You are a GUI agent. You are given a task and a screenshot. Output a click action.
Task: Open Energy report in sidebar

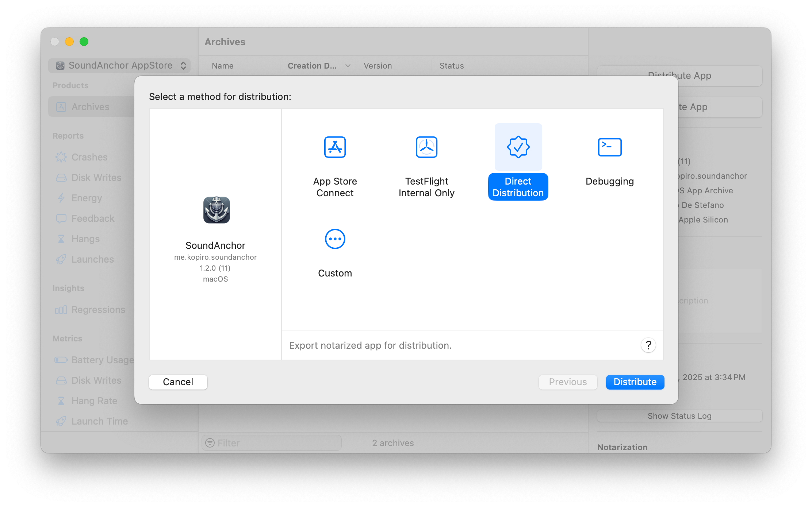pyautogui.click(x=87, y=198)
